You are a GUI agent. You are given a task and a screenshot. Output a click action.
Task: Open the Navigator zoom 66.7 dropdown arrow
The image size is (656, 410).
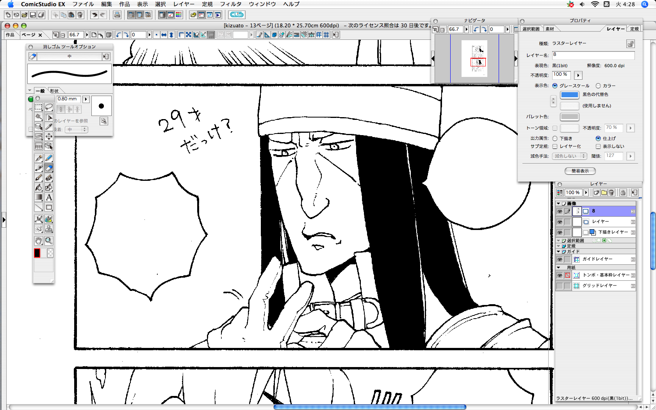pyautogui.click(x=466, y=29)
